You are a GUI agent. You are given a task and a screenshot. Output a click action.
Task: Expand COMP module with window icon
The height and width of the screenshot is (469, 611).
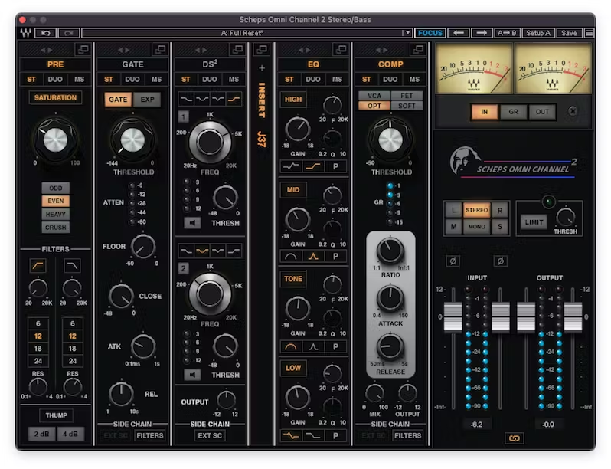coord(419,49)
